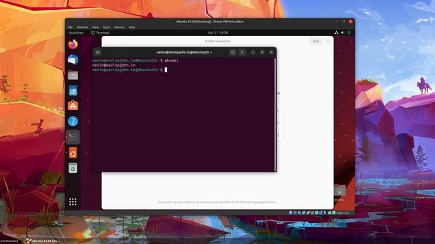
Task: Click the optical disk indicator in VirtualBox status bar
Action: point(295,213)
